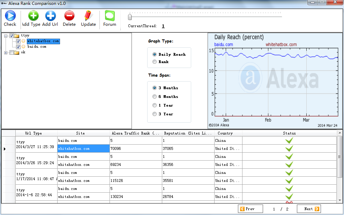344x215 pixels.
Task: Click the Update pencil icon
Action: (x=88, y=16)
